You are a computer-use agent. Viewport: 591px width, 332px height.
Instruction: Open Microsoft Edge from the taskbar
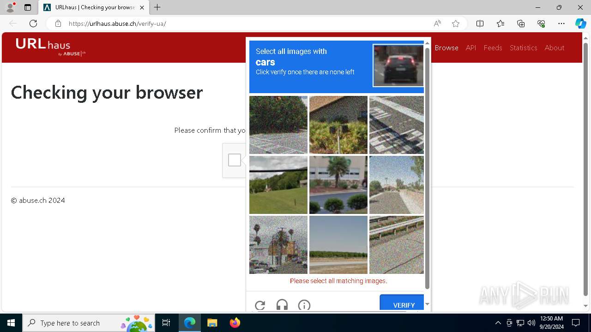(190, 323)
